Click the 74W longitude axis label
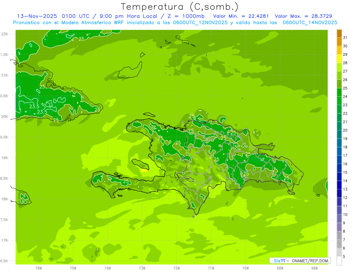The image size is (353, 272). [108, 268]
